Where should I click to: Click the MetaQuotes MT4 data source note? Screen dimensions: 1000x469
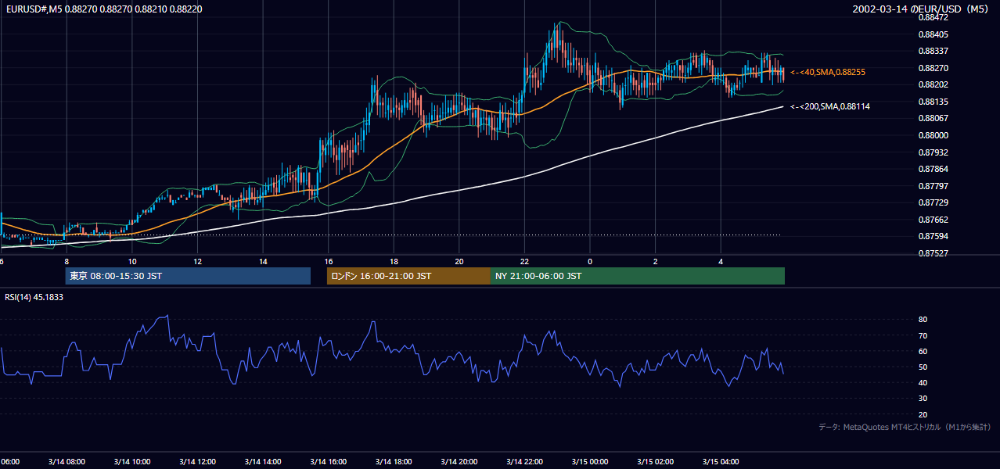(x=905, y=427)
